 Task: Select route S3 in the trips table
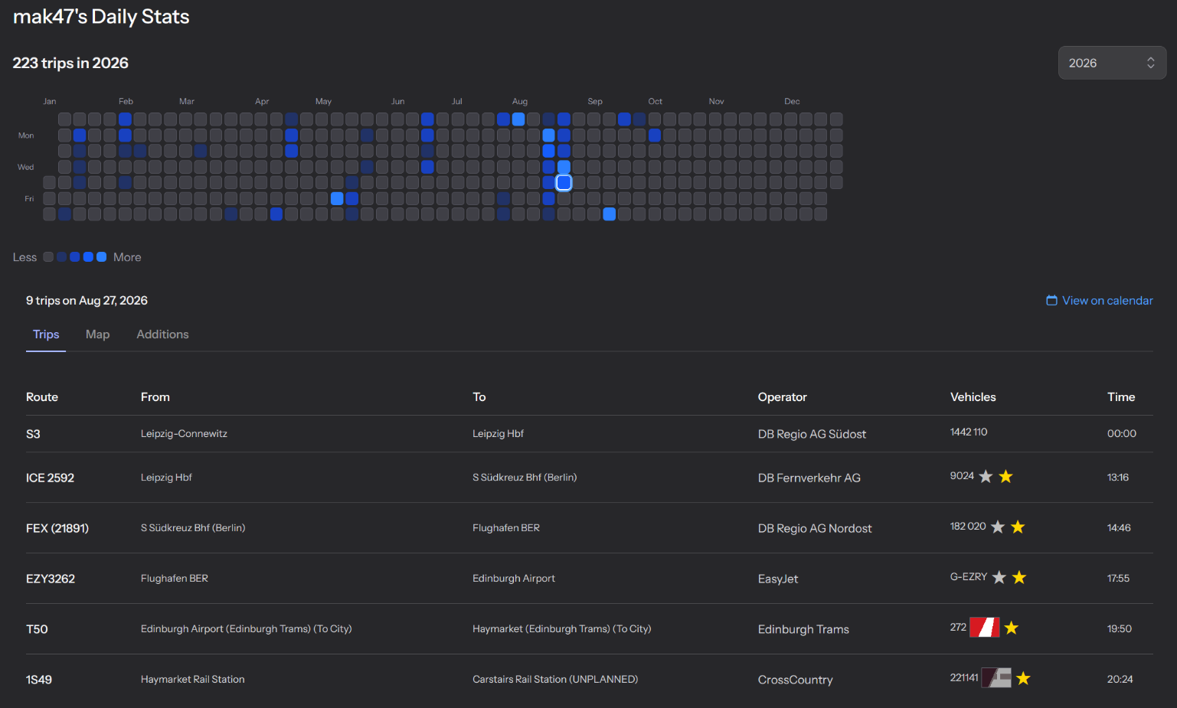pyautogui.click(x=33, y=434)
